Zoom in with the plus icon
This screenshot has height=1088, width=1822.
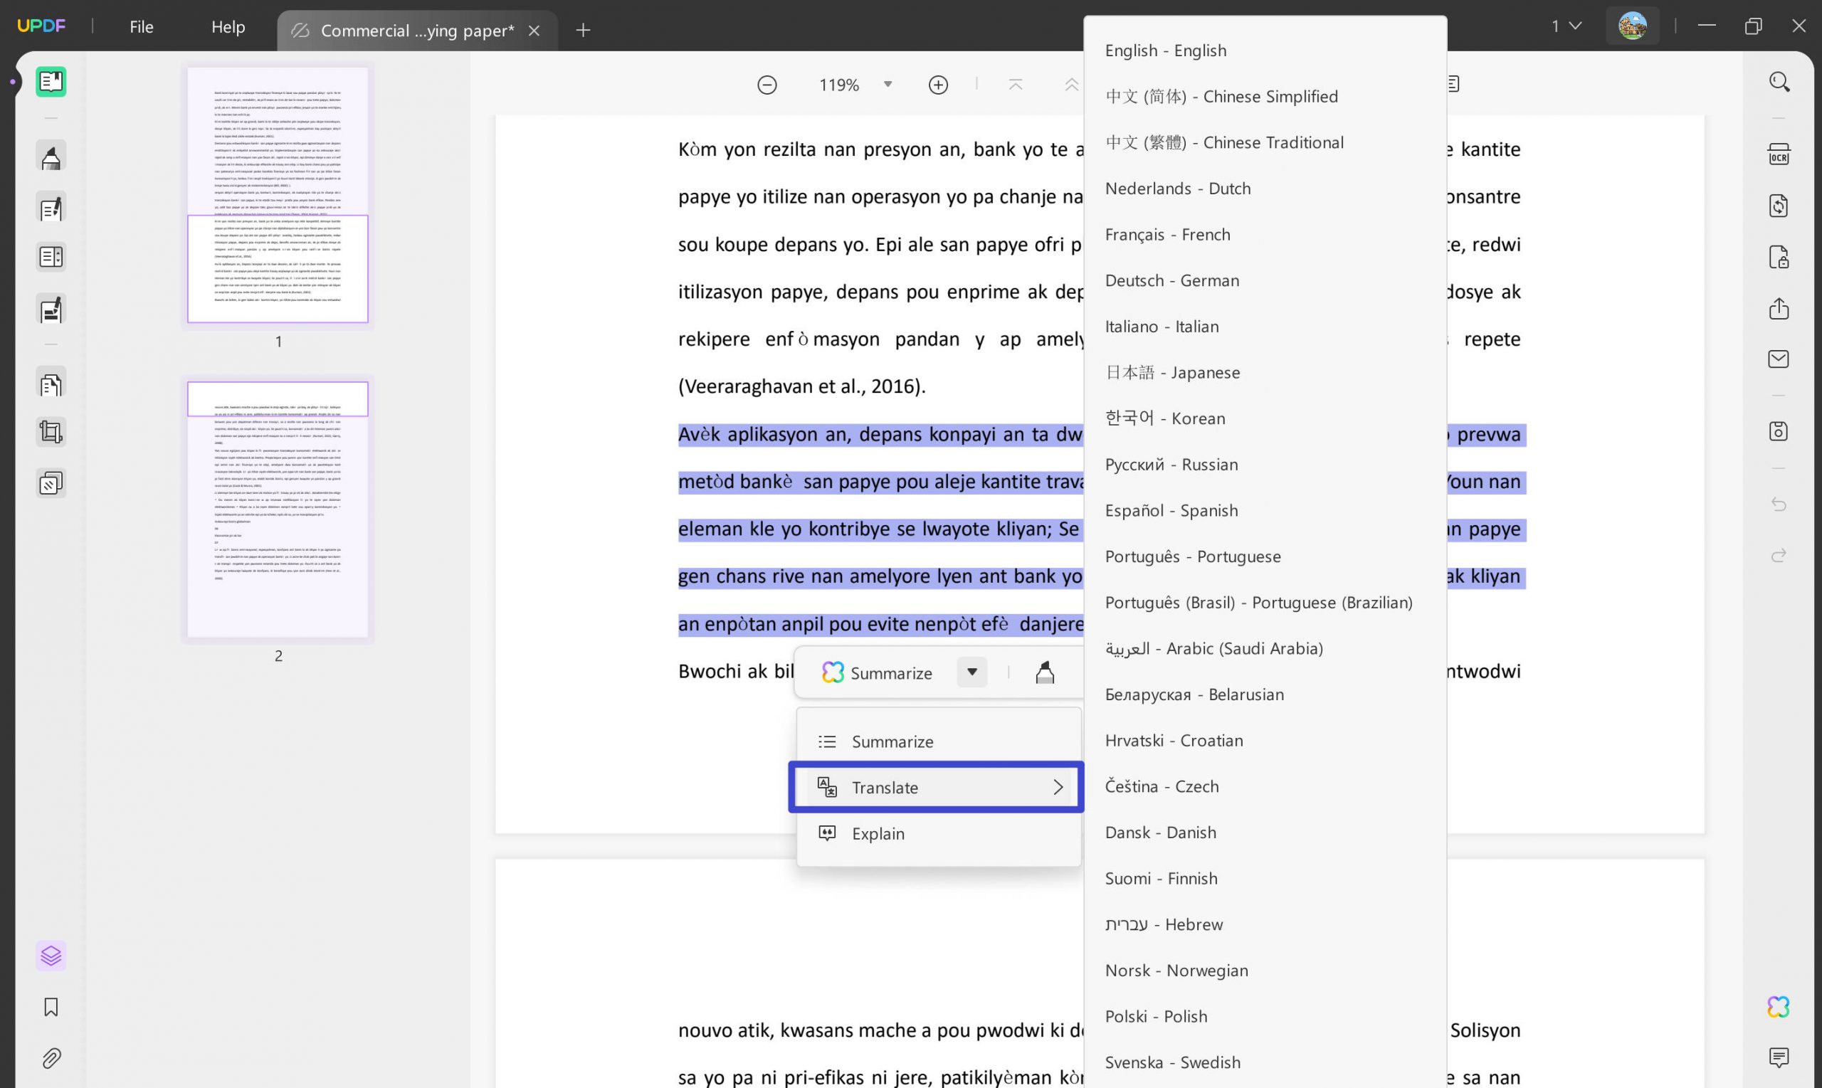(939, 85)
